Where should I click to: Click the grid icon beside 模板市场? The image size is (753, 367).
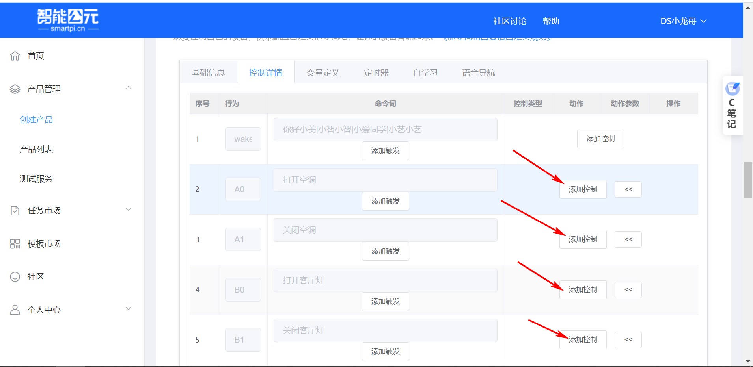pos(15,244)
